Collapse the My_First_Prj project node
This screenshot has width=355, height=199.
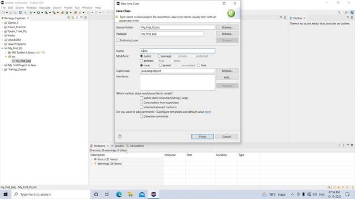(x=2, y=48)
